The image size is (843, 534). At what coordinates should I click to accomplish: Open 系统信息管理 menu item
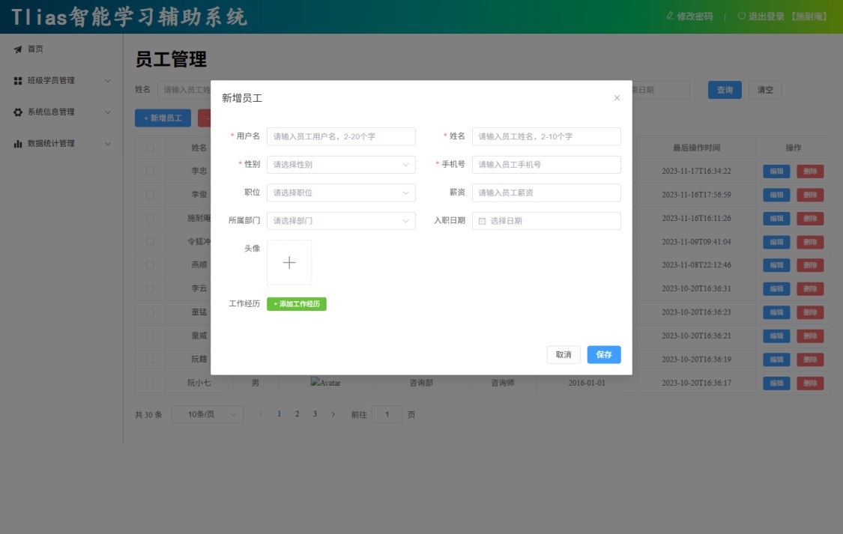tap(51, 112)
